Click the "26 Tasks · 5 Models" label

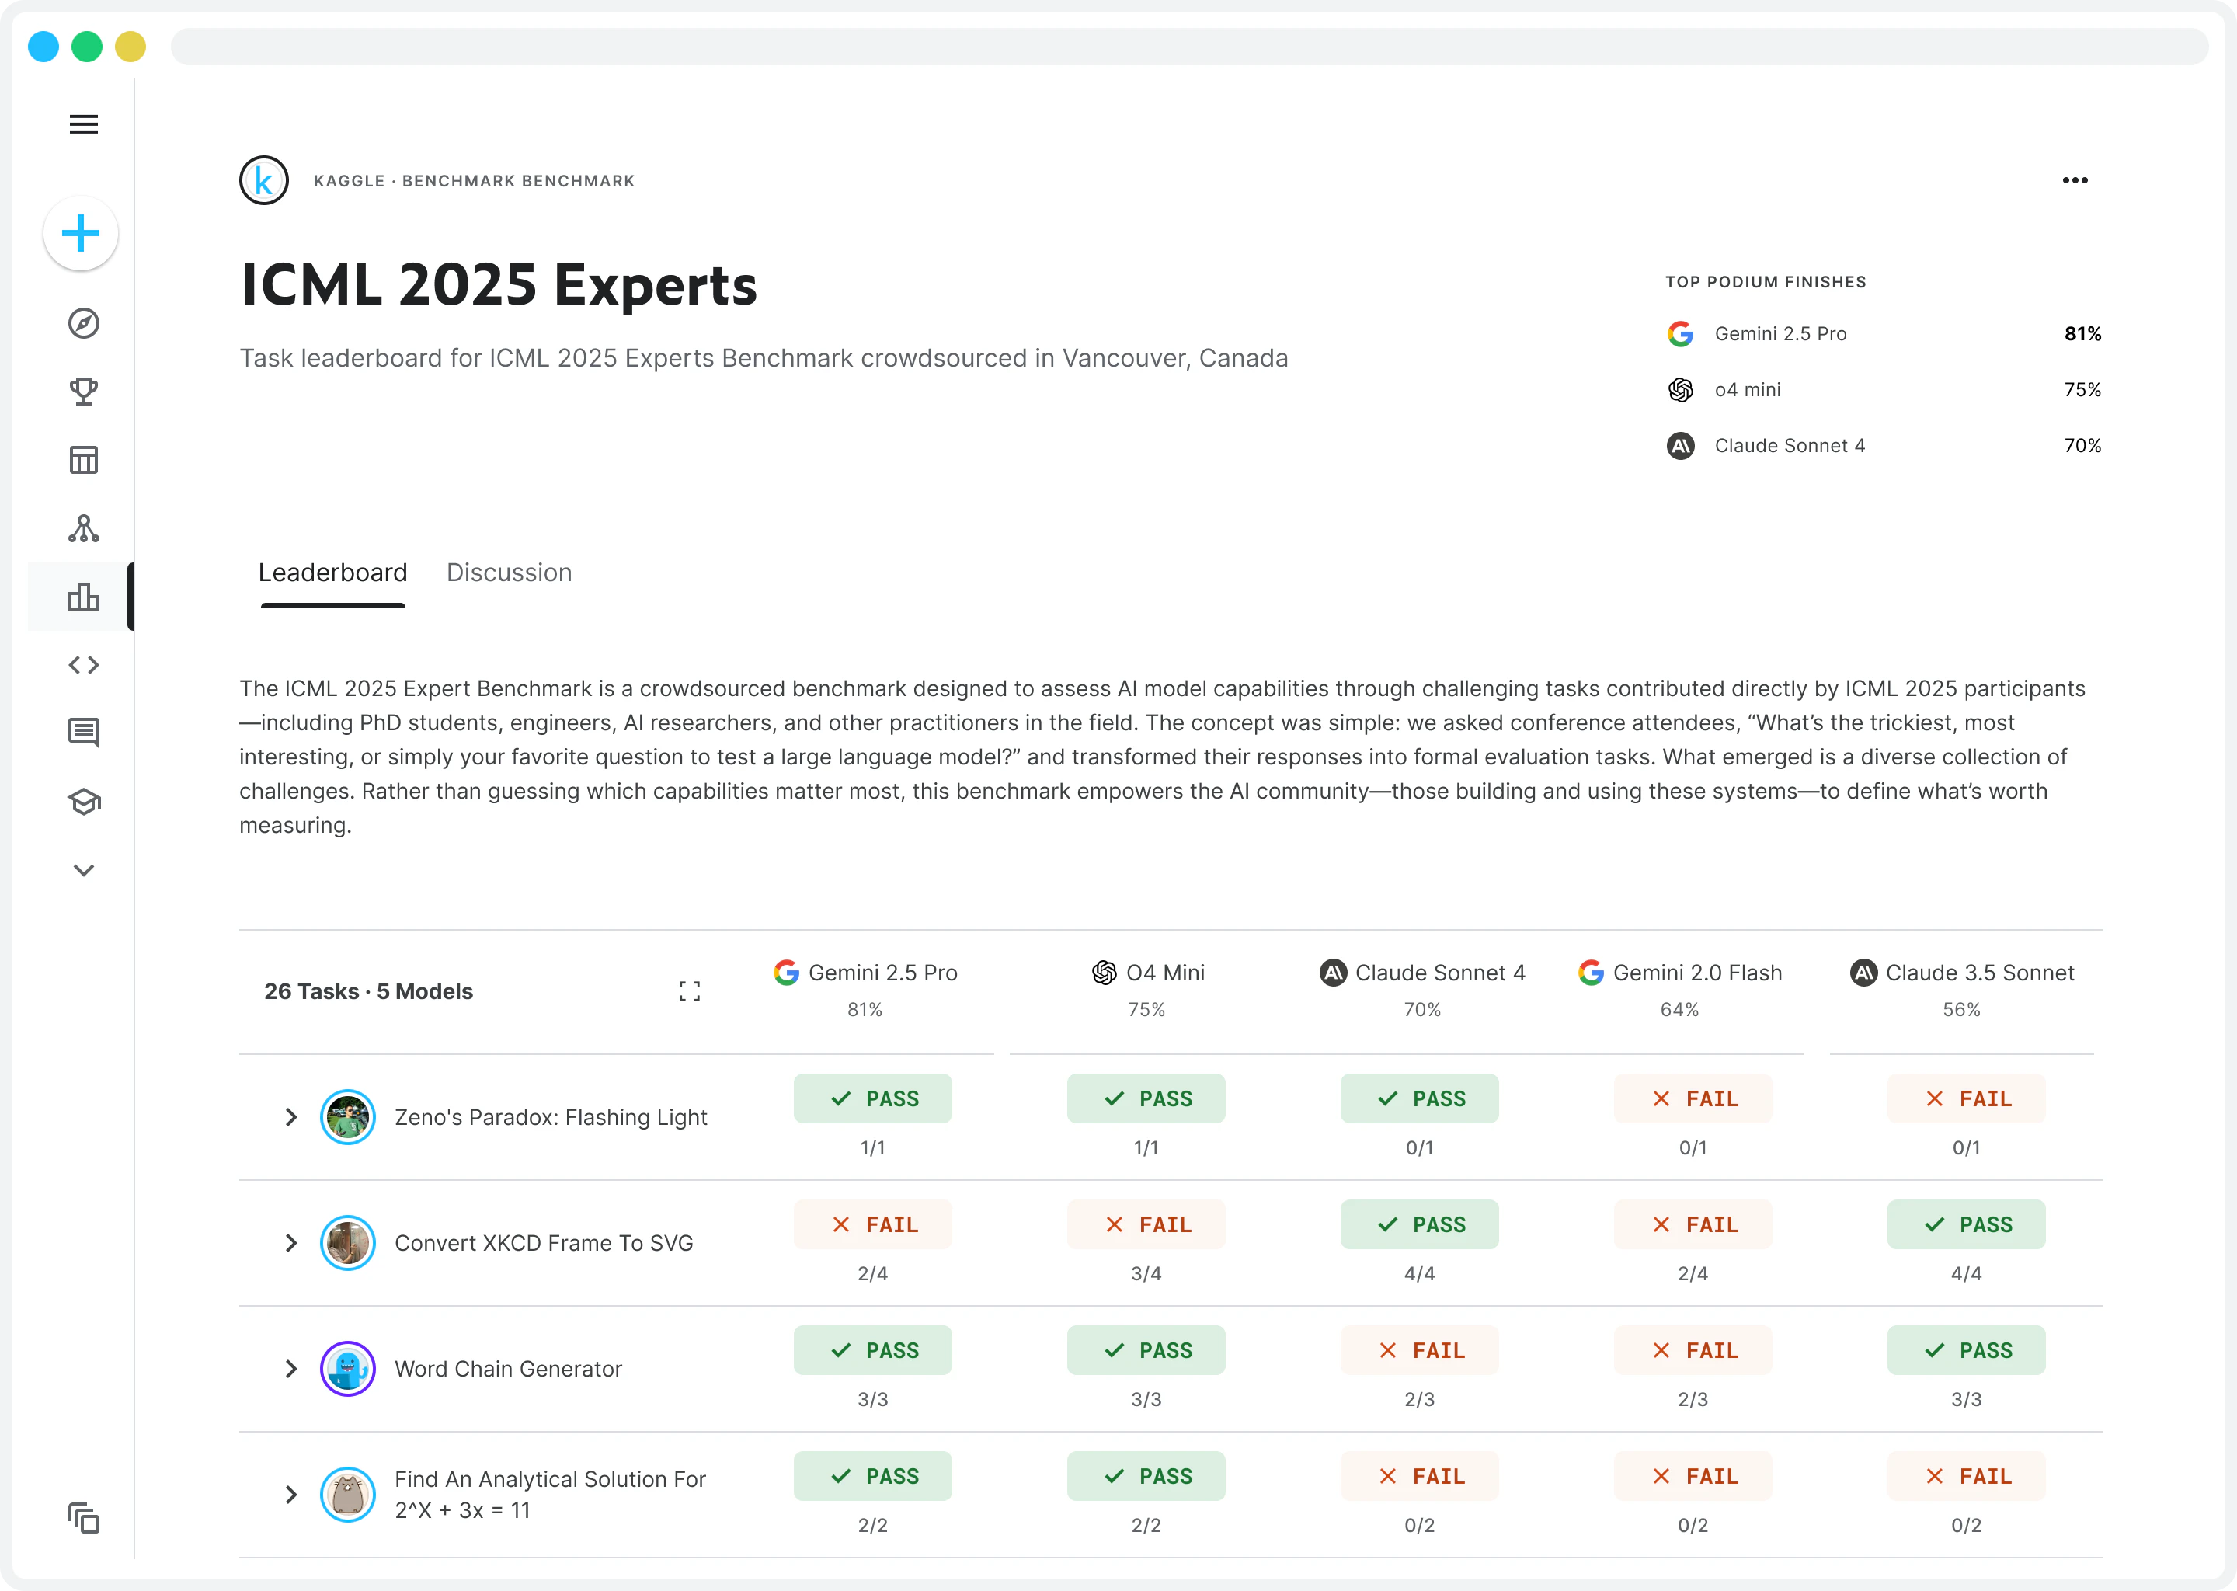tap(368, 991)
